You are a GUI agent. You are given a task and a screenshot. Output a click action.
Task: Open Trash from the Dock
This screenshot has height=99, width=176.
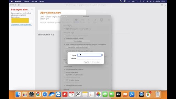pos(158,94)
